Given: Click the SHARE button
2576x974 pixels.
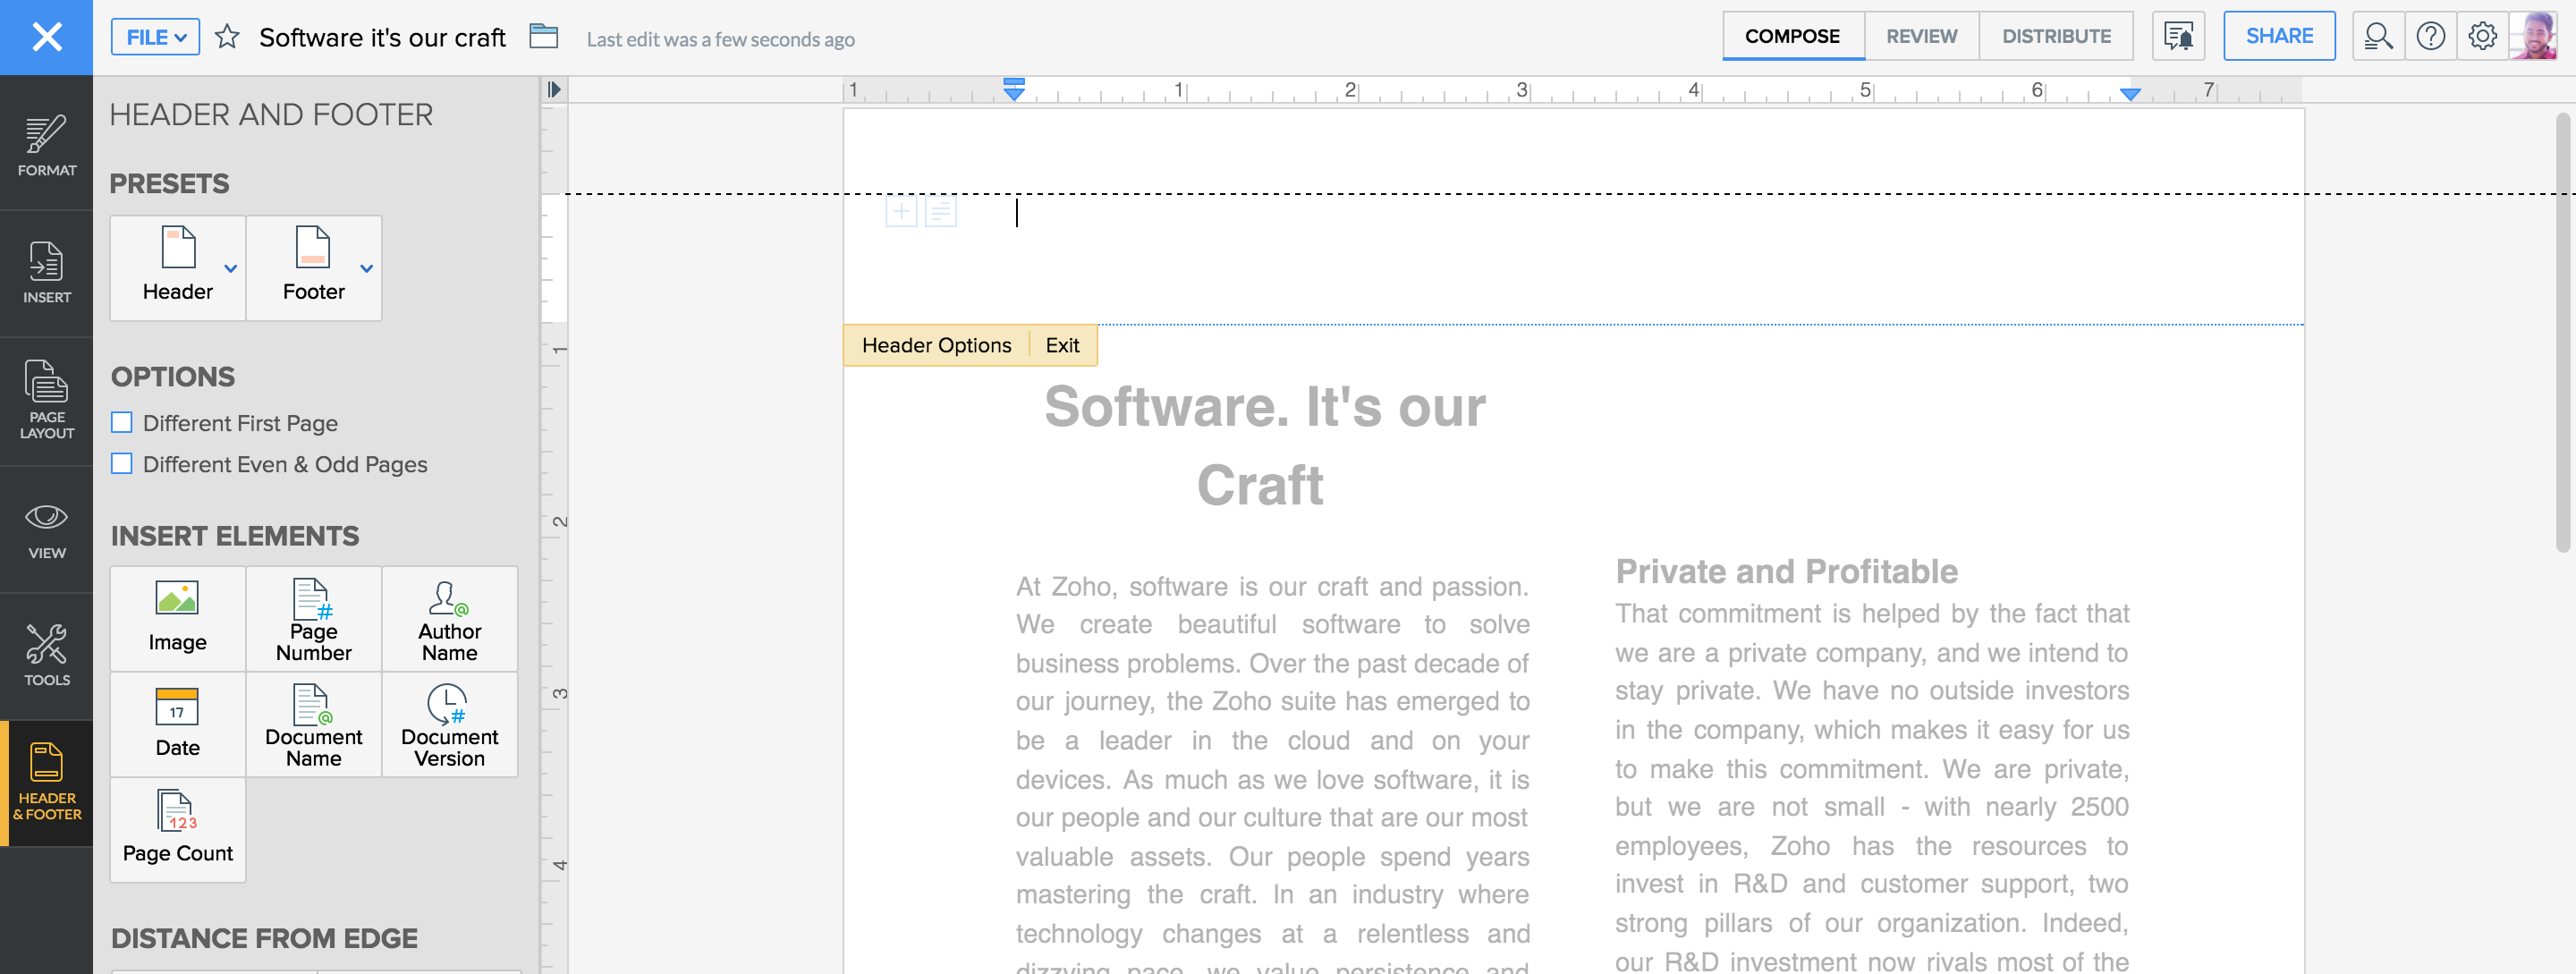Looking at the screenshot, I should (2278, 36).
